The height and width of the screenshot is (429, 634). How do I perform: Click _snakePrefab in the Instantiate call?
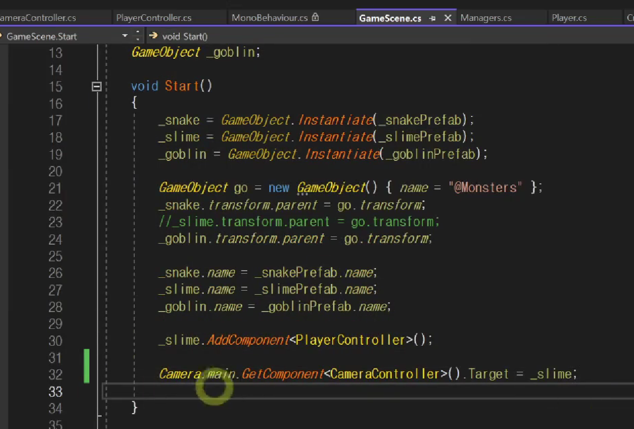pyautogui.click(x=420, y=120)
